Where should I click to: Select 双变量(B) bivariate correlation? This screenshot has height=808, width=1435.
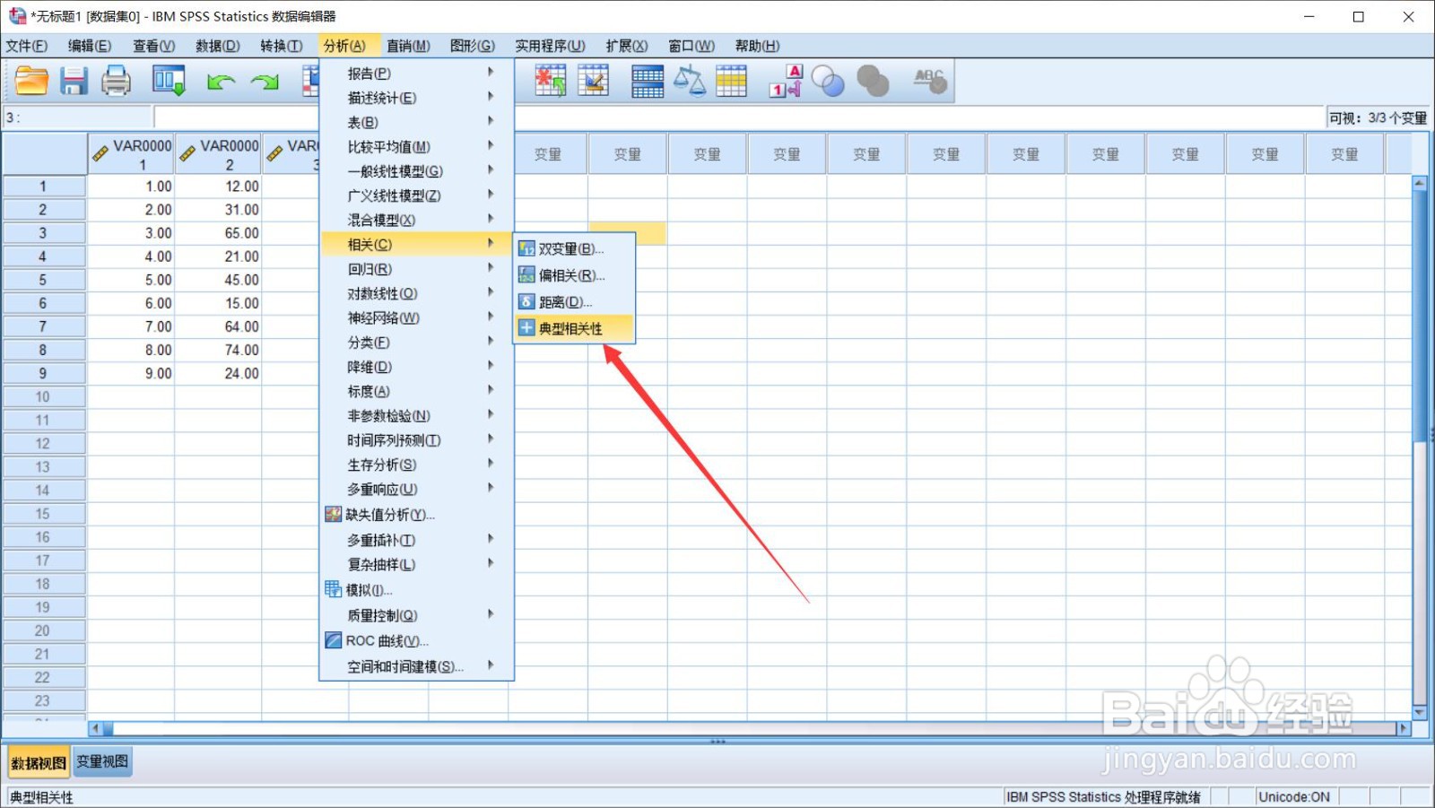(x=574, y=248)
